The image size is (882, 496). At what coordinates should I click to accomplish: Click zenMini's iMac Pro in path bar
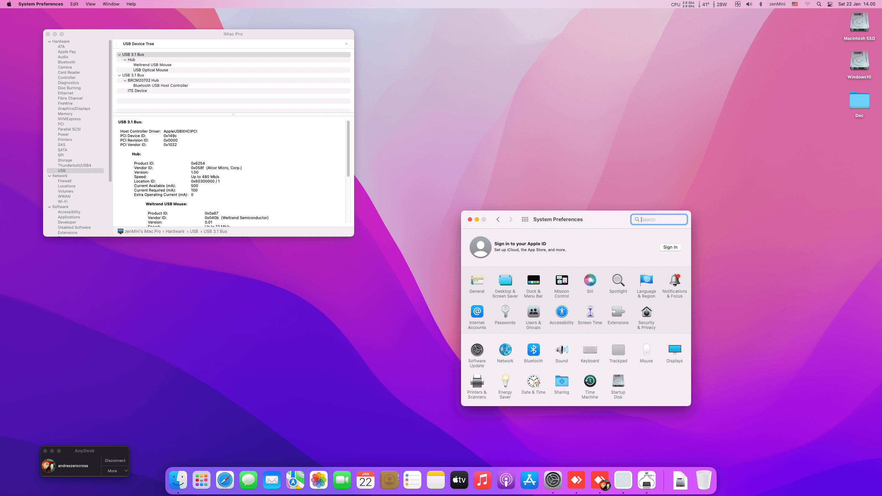coord(143,231)
